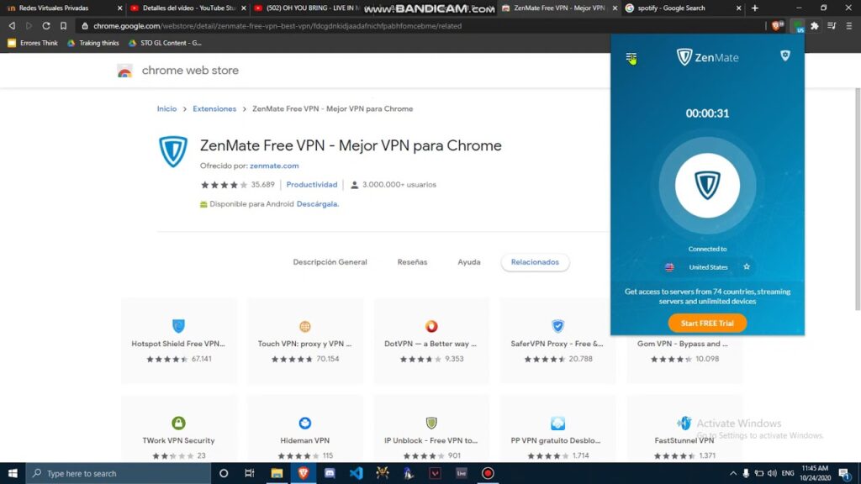Click the Hideman VPN icon
This screenshot has width=861, height=484.
304,423
